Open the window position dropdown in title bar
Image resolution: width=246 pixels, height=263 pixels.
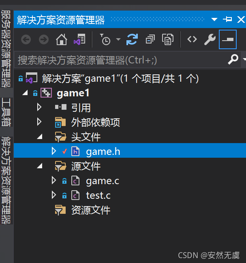(214, 19)
